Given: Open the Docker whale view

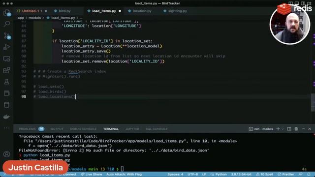Looking at the screenshot, I should (6, 117).
